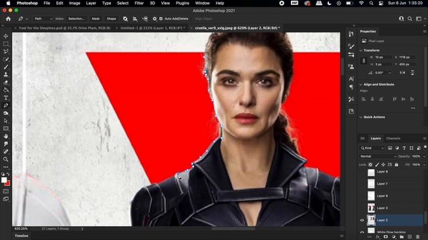Flip horizontally in Transform section
The image size is (428, 240).
click(x=403, y=73)
